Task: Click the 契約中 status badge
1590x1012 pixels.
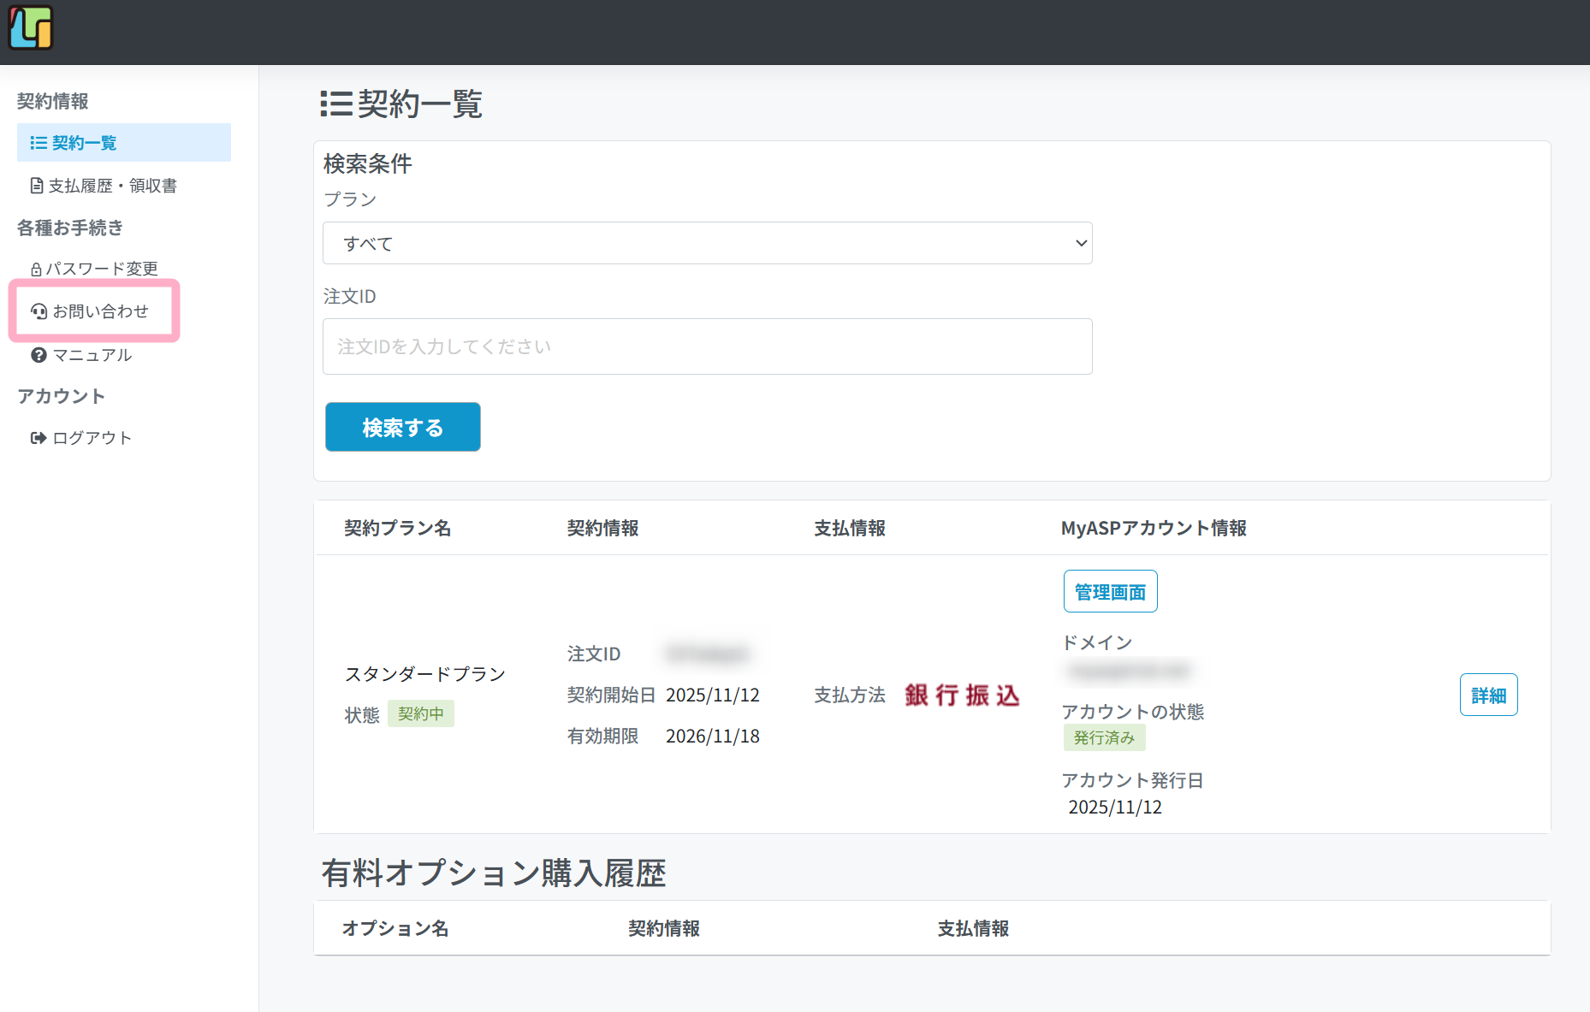Action: (420, 713)
